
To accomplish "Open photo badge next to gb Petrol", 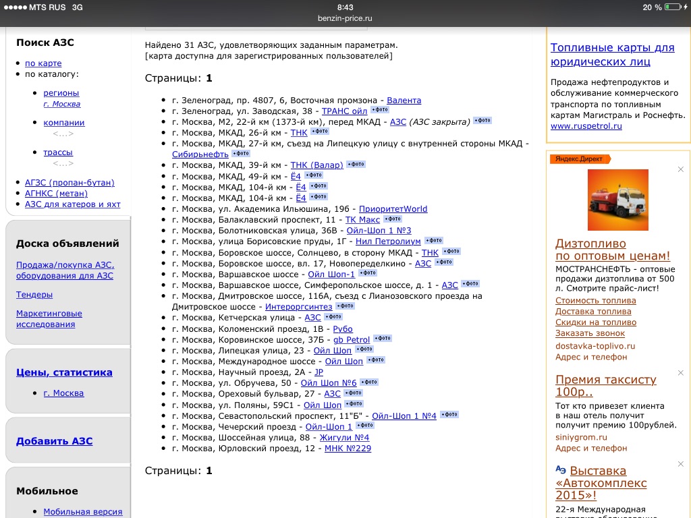I will [x=383, y=339].
